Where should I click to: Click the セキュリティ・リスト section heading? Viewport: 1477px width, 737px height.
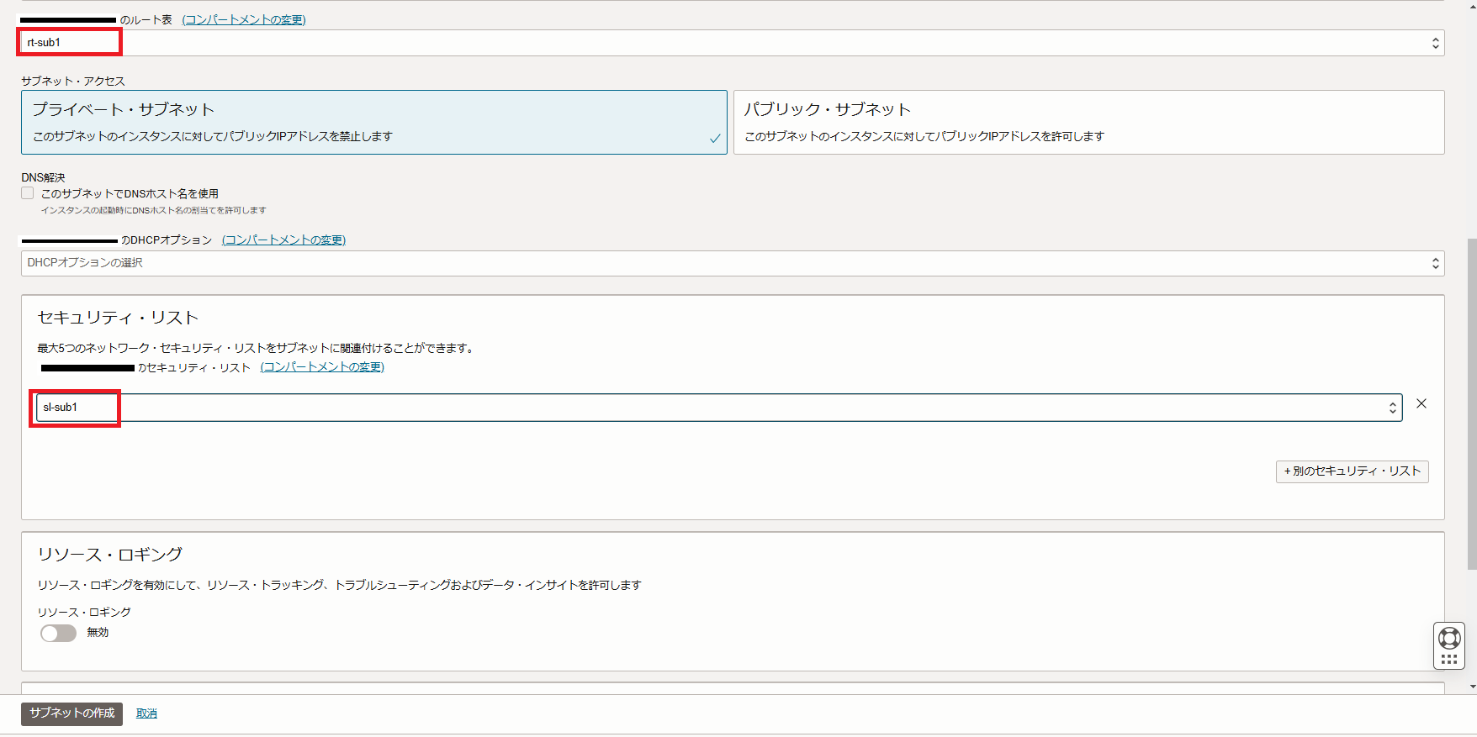pos(118,318)
